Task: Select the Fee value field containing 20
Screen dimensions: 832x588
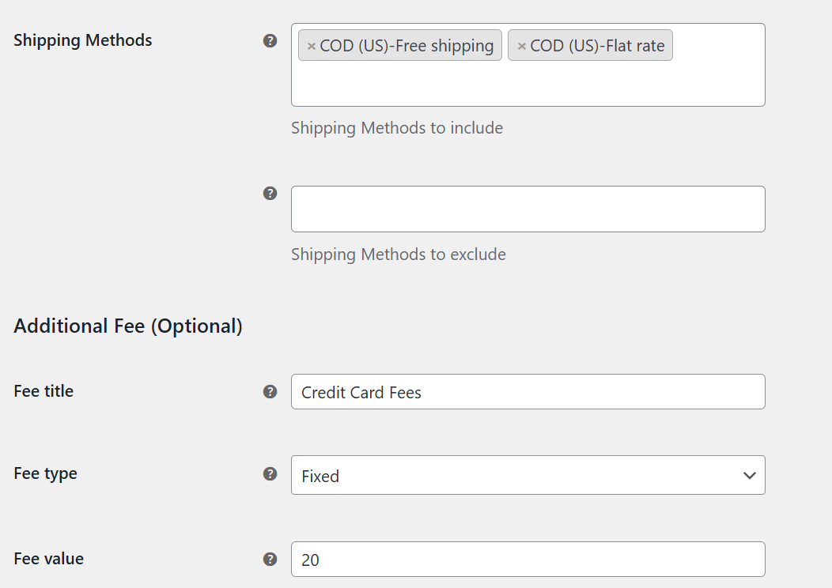Action: click(528, 559)
